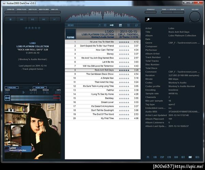The image size is (205, 170).
Task: Select 'The Carribbean Disco Show' track
Action: 103,74
